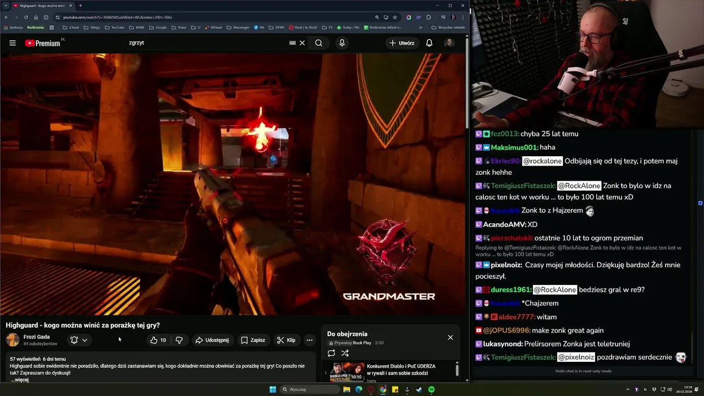
Task: Open the browser tab search dropdown arrow
Action: click(x=6, y=5)
